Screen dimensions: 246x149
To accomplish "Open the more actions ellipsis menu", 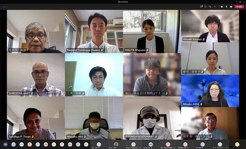I will (215, 7).
